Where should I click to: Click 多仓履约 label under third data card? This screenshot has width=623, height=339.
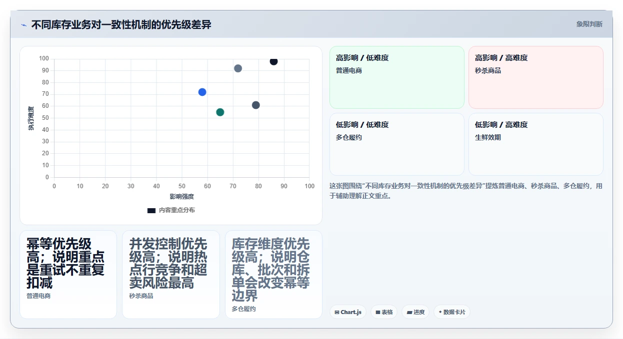[244, 309]
